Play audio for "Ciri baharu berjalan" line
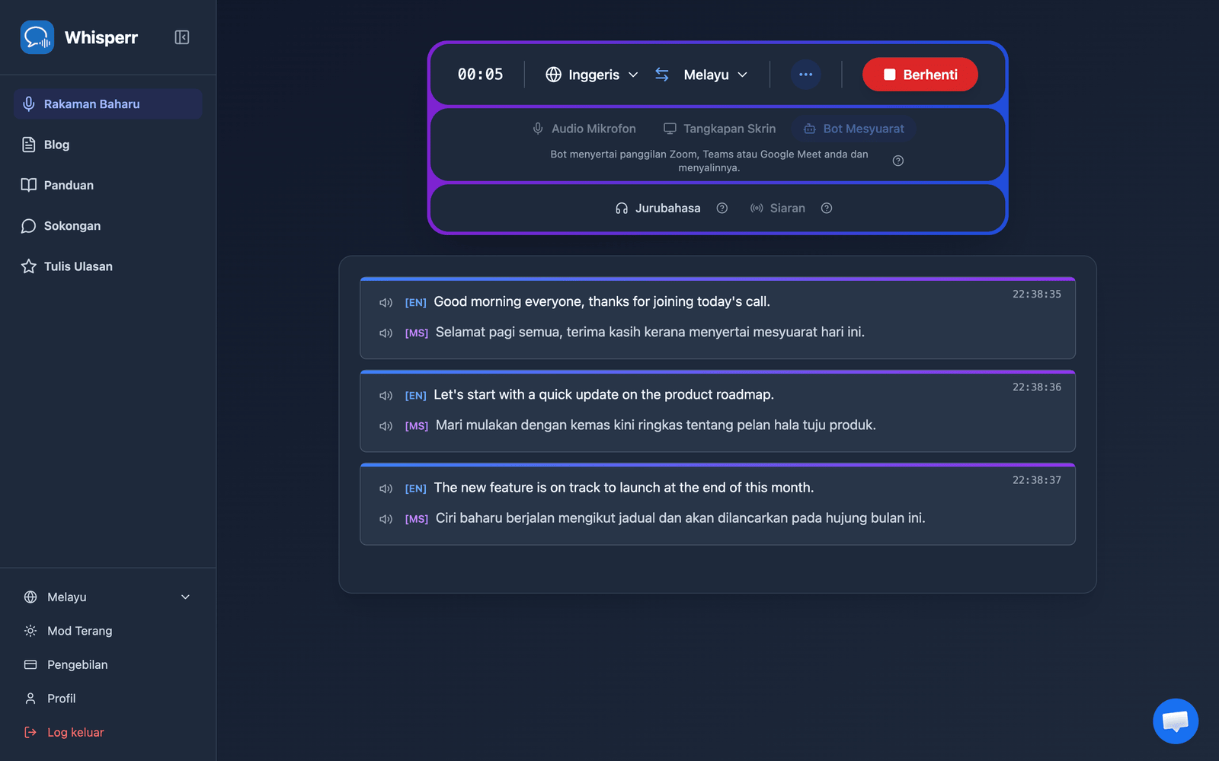 tap(386, 519)
